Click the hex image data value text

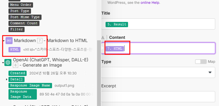(67, 94)
